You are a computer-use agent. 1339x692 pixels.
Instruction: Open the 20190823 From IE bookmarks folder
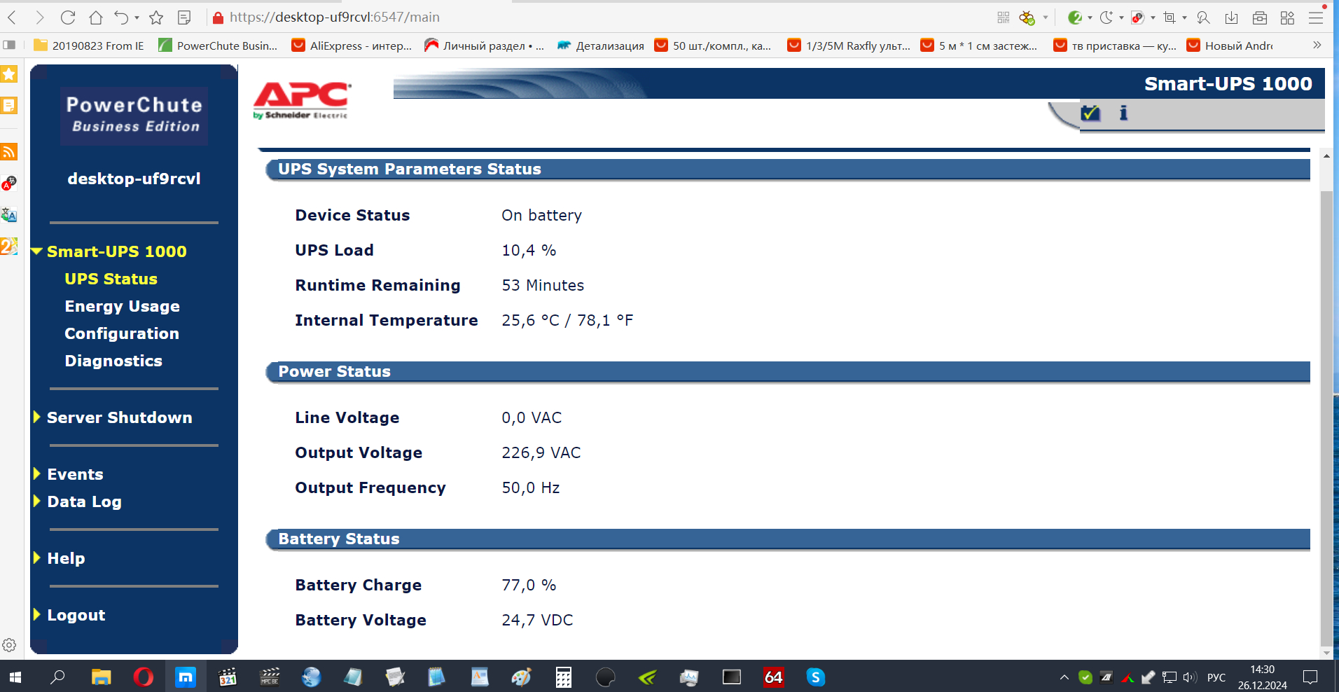pos(89,46)
